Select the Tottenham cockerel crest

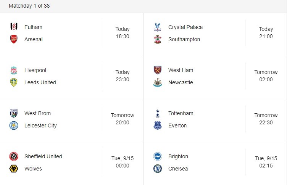[x=158, y=113]
